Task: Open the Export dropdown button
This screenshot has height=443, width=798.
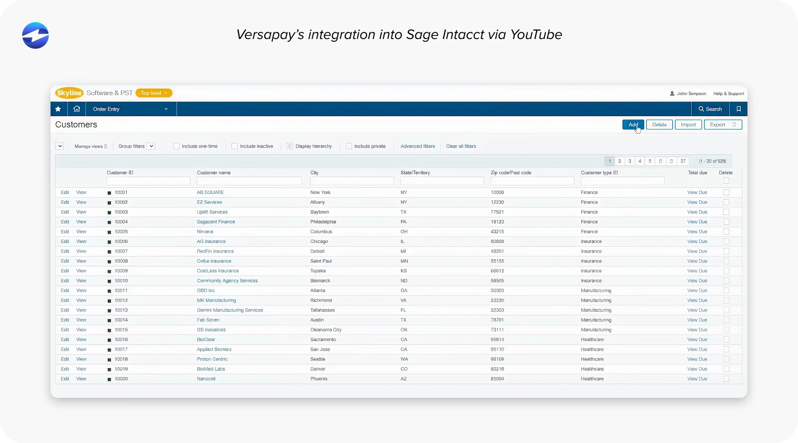Action: (x=723, y=124)
